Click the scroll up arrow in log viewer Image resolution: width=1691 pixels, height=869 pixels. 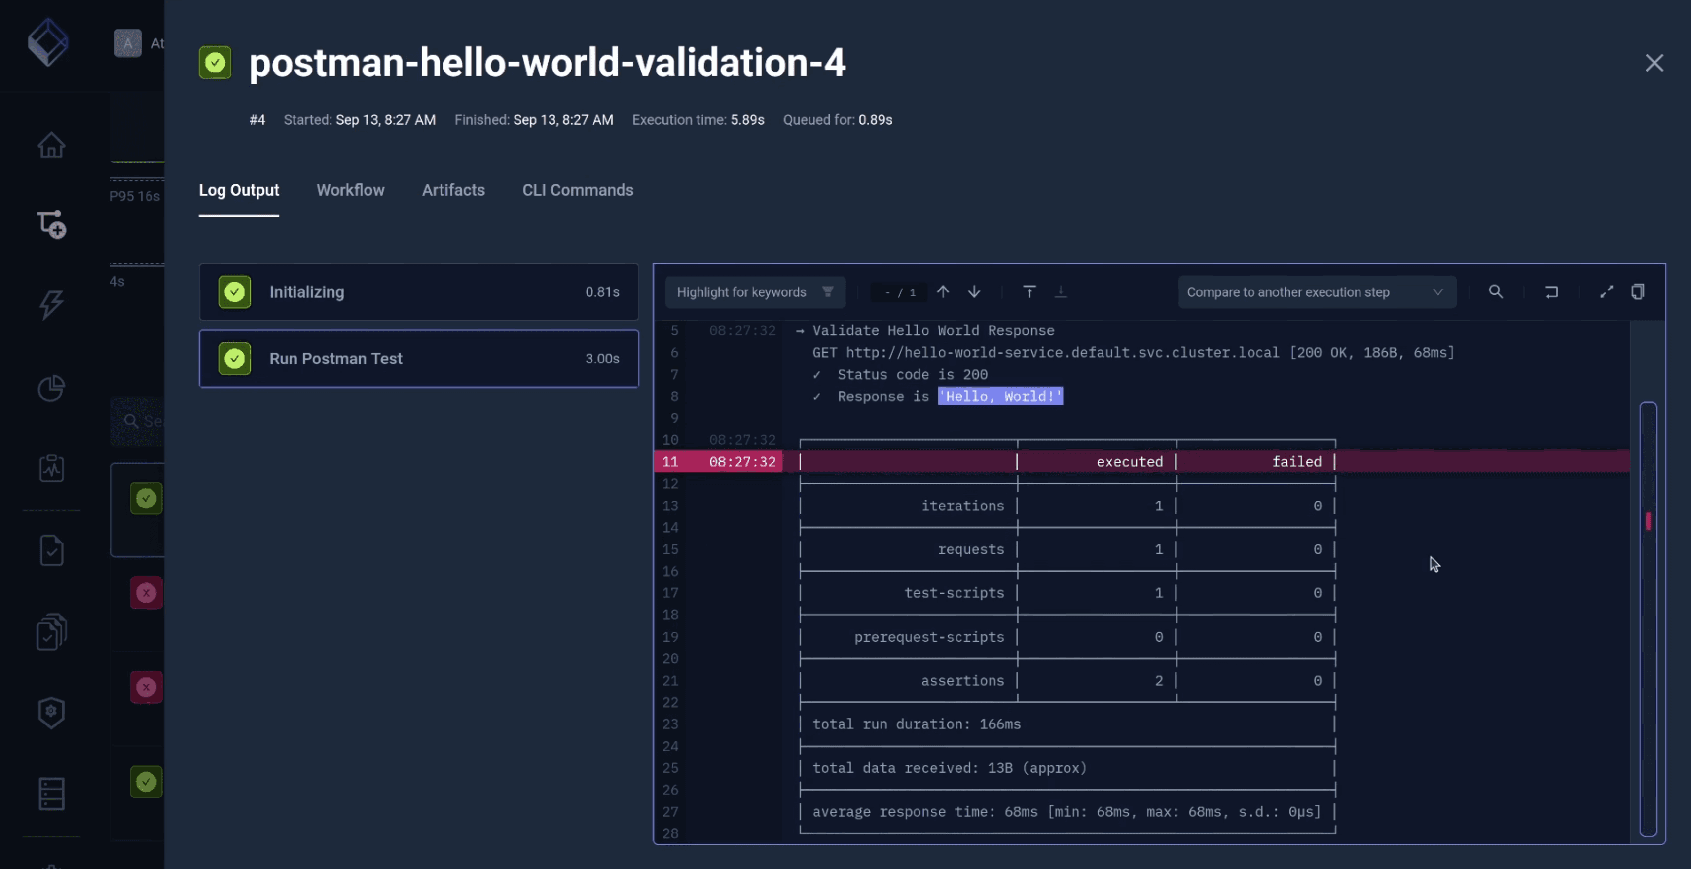943,291
